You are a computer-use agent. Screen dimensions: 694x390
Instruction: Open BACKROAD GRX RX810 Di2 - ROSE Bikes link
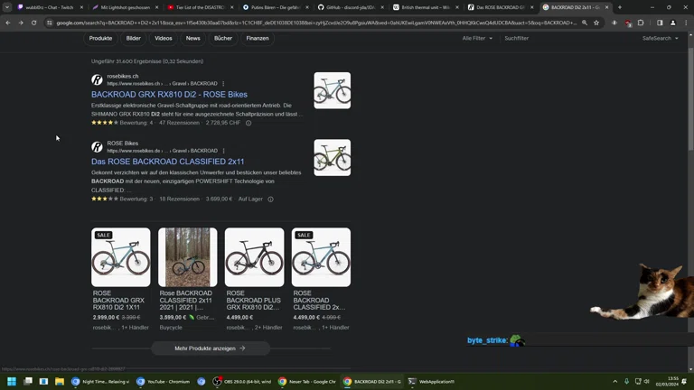(169, 95)
